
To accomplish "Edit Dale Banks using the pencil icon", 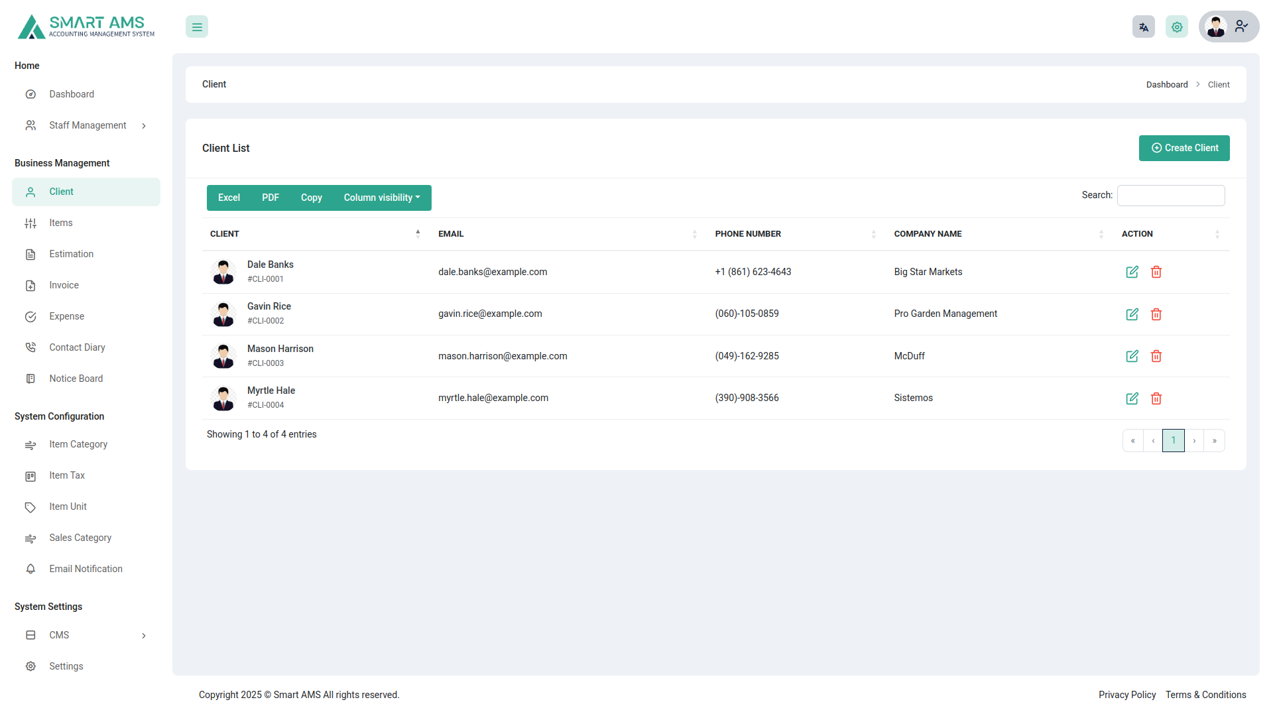I will click(x=1132, y=272).
